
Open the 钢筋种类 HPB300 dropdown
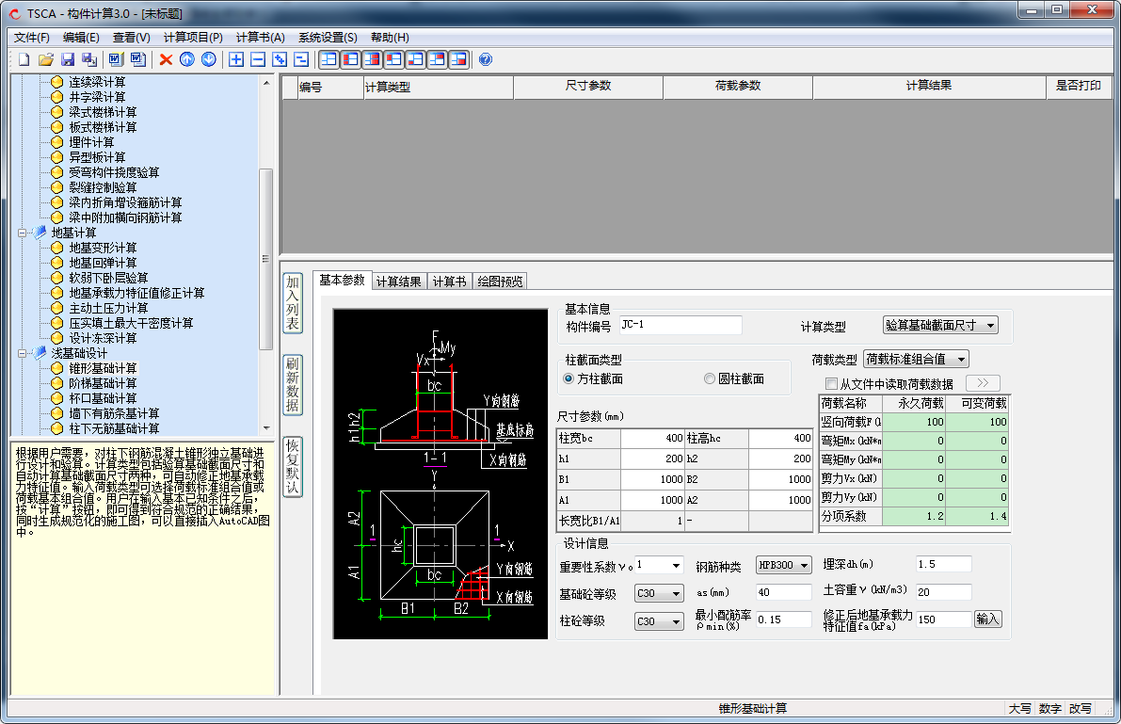point(805,566)
